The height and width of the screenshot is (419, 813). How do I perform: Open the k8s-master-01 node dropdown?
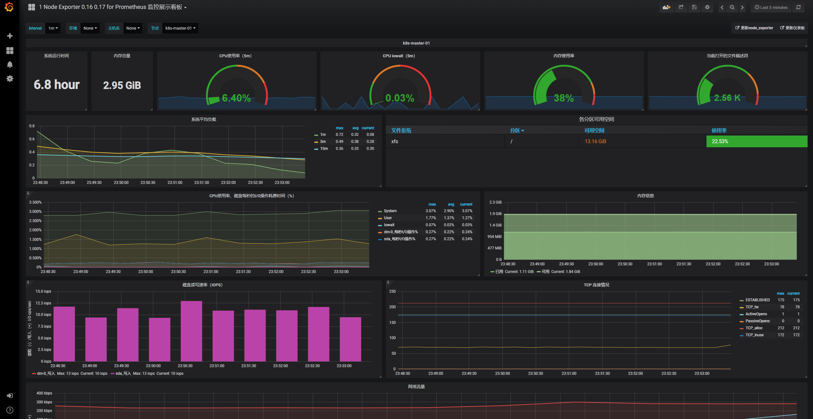pyautogui.click(x=180, y=28)
